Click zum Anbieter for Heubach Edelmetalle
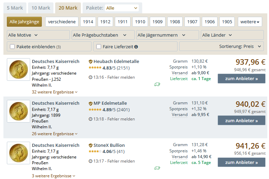 click(241, 79)
